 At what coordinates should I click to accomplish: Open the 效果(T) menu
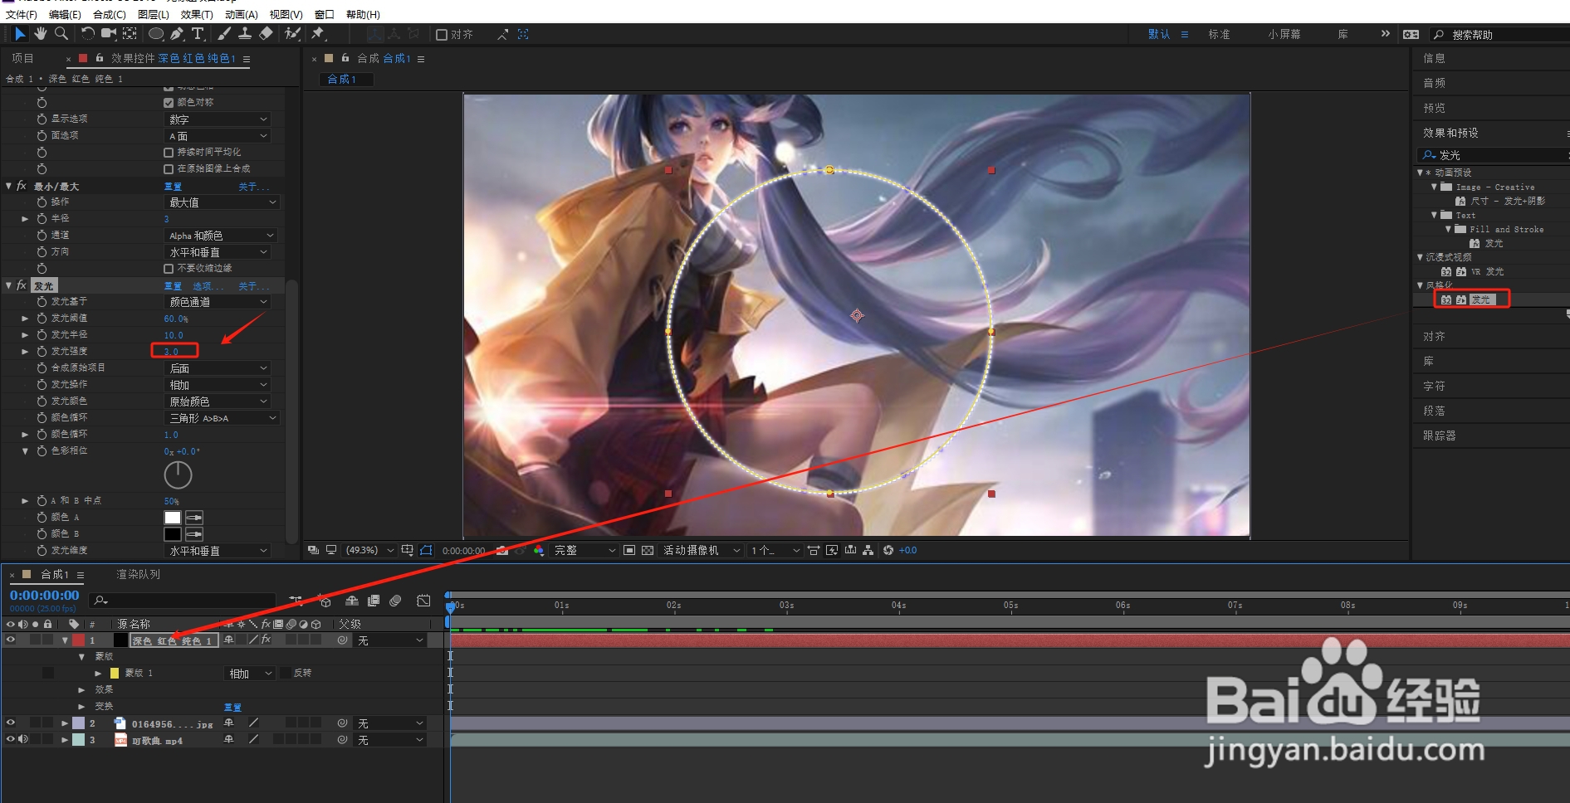(x=197, y=14)
